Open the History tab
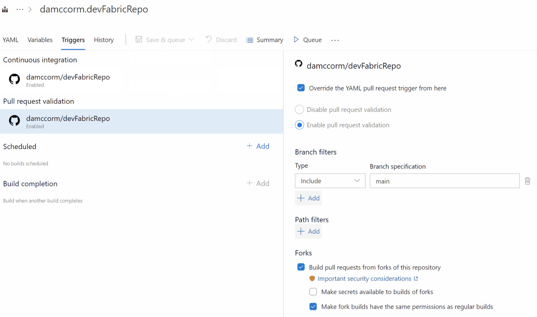Screen dimensions: 537x317 pyautogui.click(x=104, y=40)
